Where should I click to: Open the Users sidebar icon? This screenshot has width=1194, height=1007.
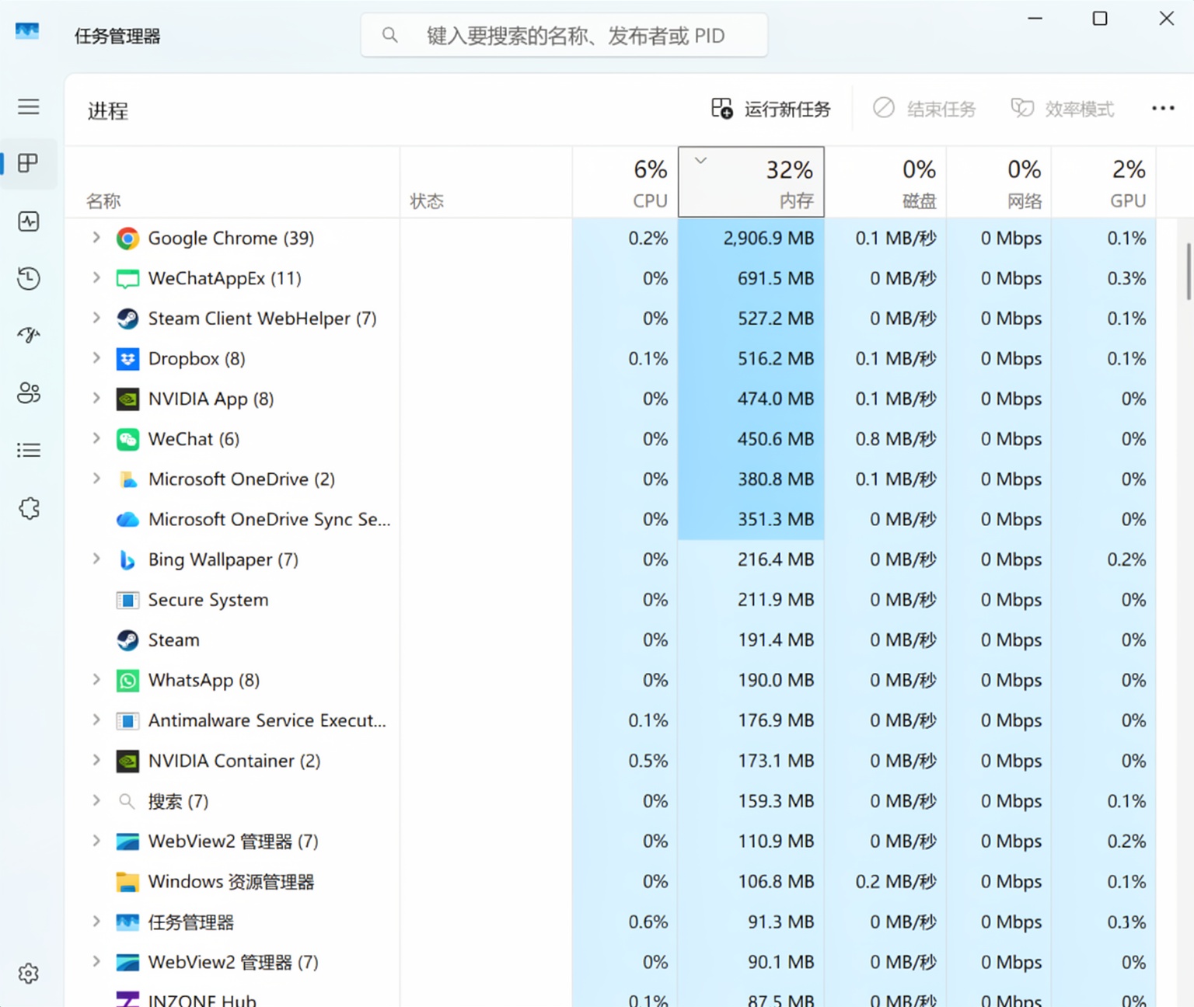coord(29,392)
